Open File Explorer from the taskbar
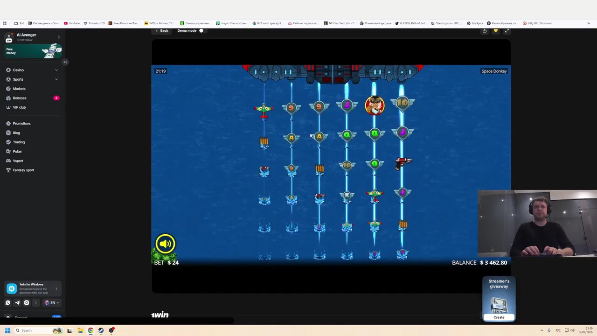The height and width of the screenshot is (336, 597). 80,330
